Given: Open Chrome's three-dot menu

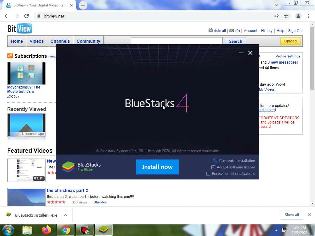Looking at the screenshot, I should click(308, 16).
